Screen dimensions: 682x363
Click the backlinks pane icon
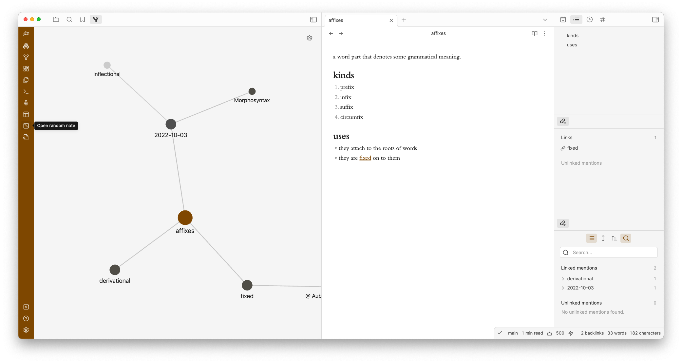click(563, 223)
